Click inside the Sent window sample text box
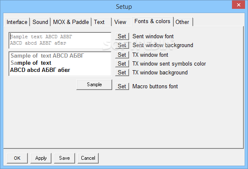This screenshot has width=248, height=169. coord(60,40)
